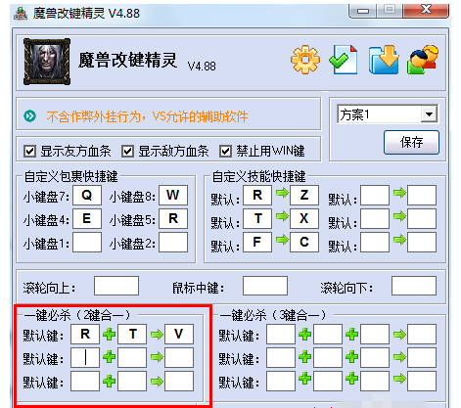
Task: Toggle 显示友方血条 checkbox
Action: point(30,152)
